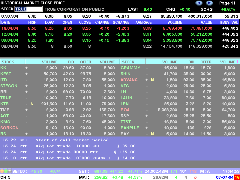Click the right panel OFFER column header
Image resolution: width=240 pixels, height=180 pixels.
206,62
